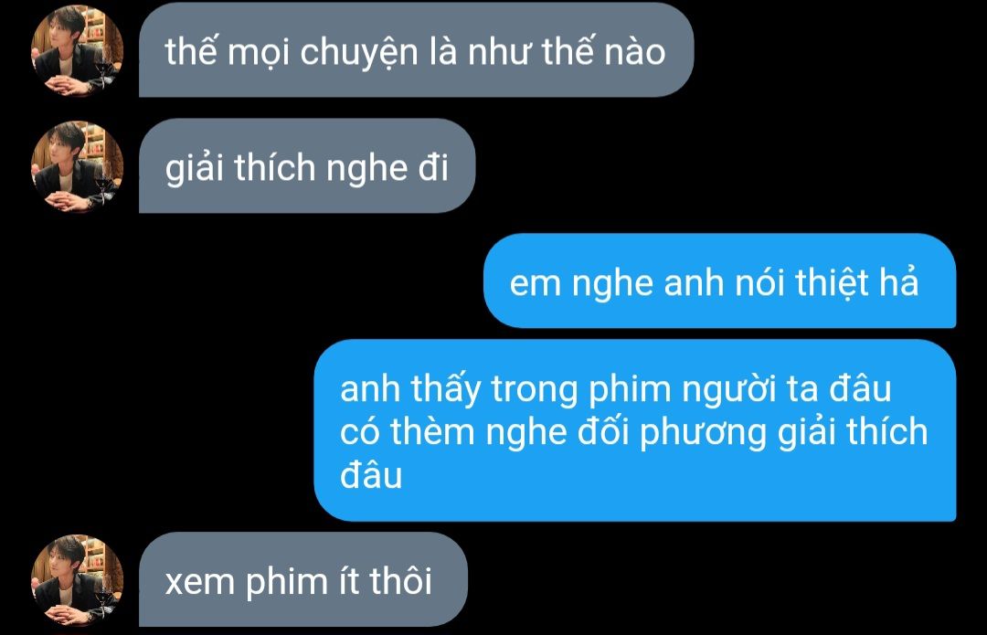Viewport: 987px width, 635px height.
Task: Click the lone word "đâu" on the last line
Action: click(x=371, y=475)
